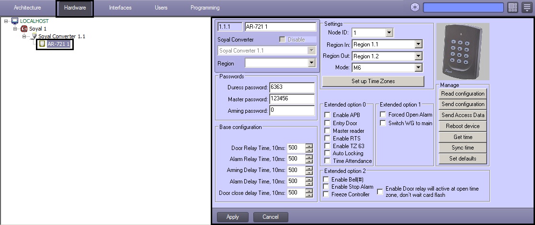Image resolution: width=535 pixels, height=225 pixels.
Task: Open the Region In dropdown
Action: (418, 44)
